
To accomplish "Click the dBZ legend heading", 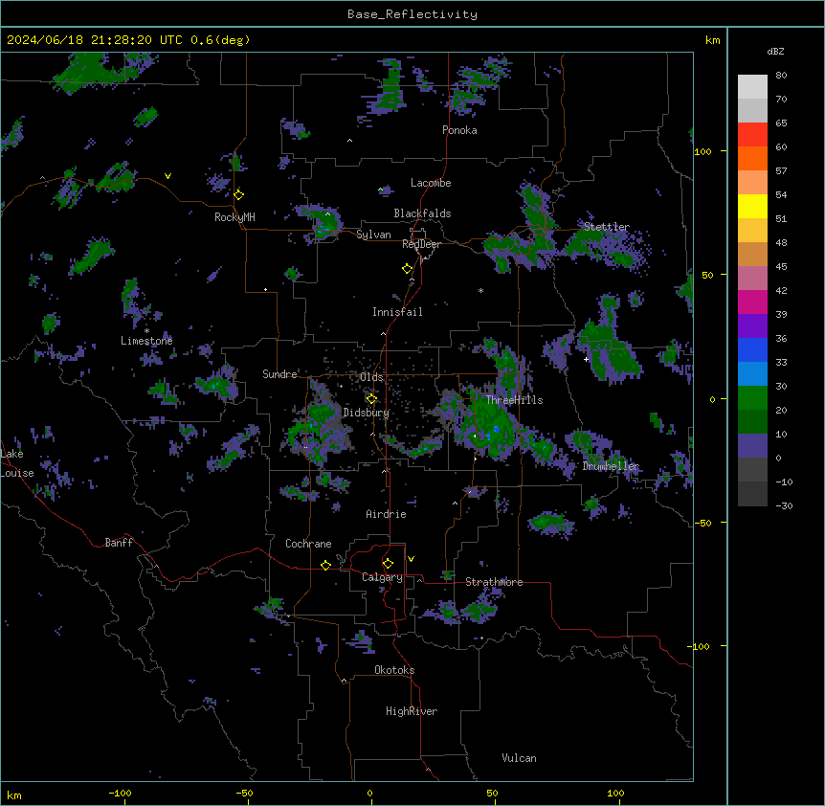I will (775, 51).
